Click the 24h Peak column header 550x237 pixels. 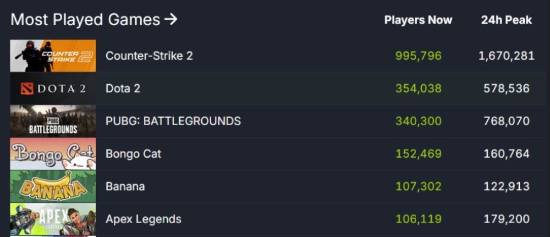[506, 20]
